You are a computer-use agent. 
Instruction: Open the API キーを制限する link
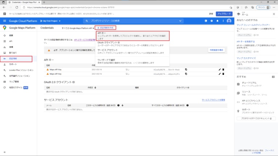point(245,42)
